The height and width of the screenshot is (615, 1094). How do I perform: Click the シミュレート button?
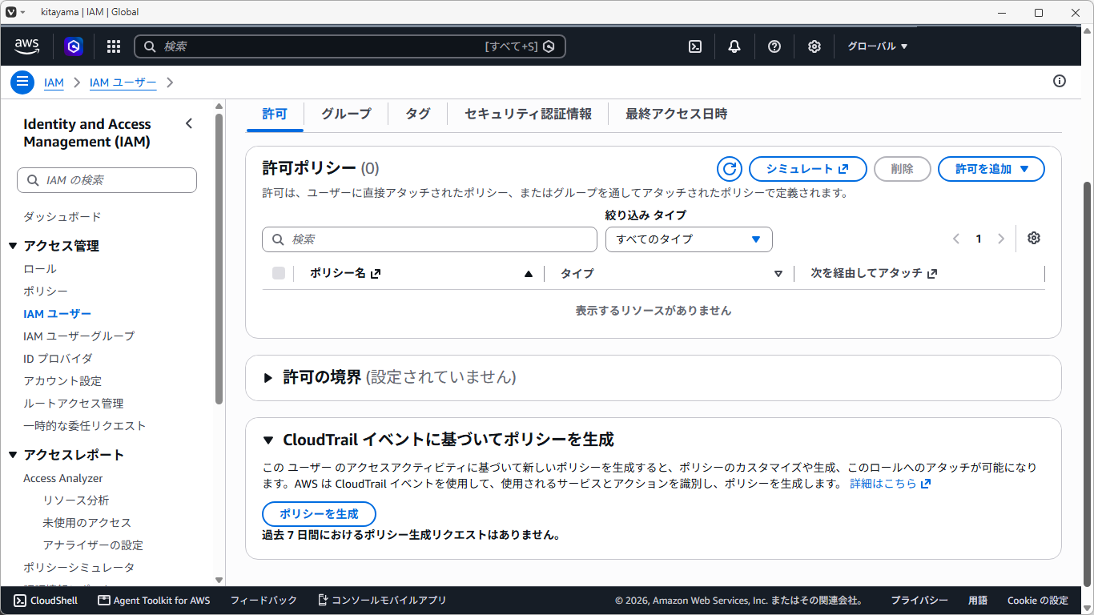point(808,169)
